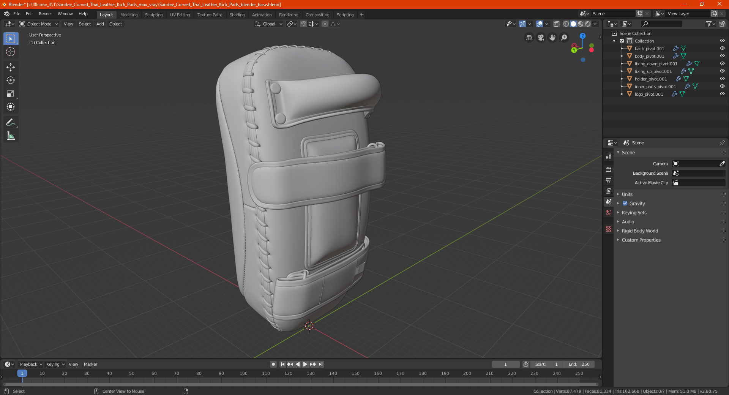Toggle camera view in the viewport
This screenshot has width=729, height=395.
(x=541, y=38)
